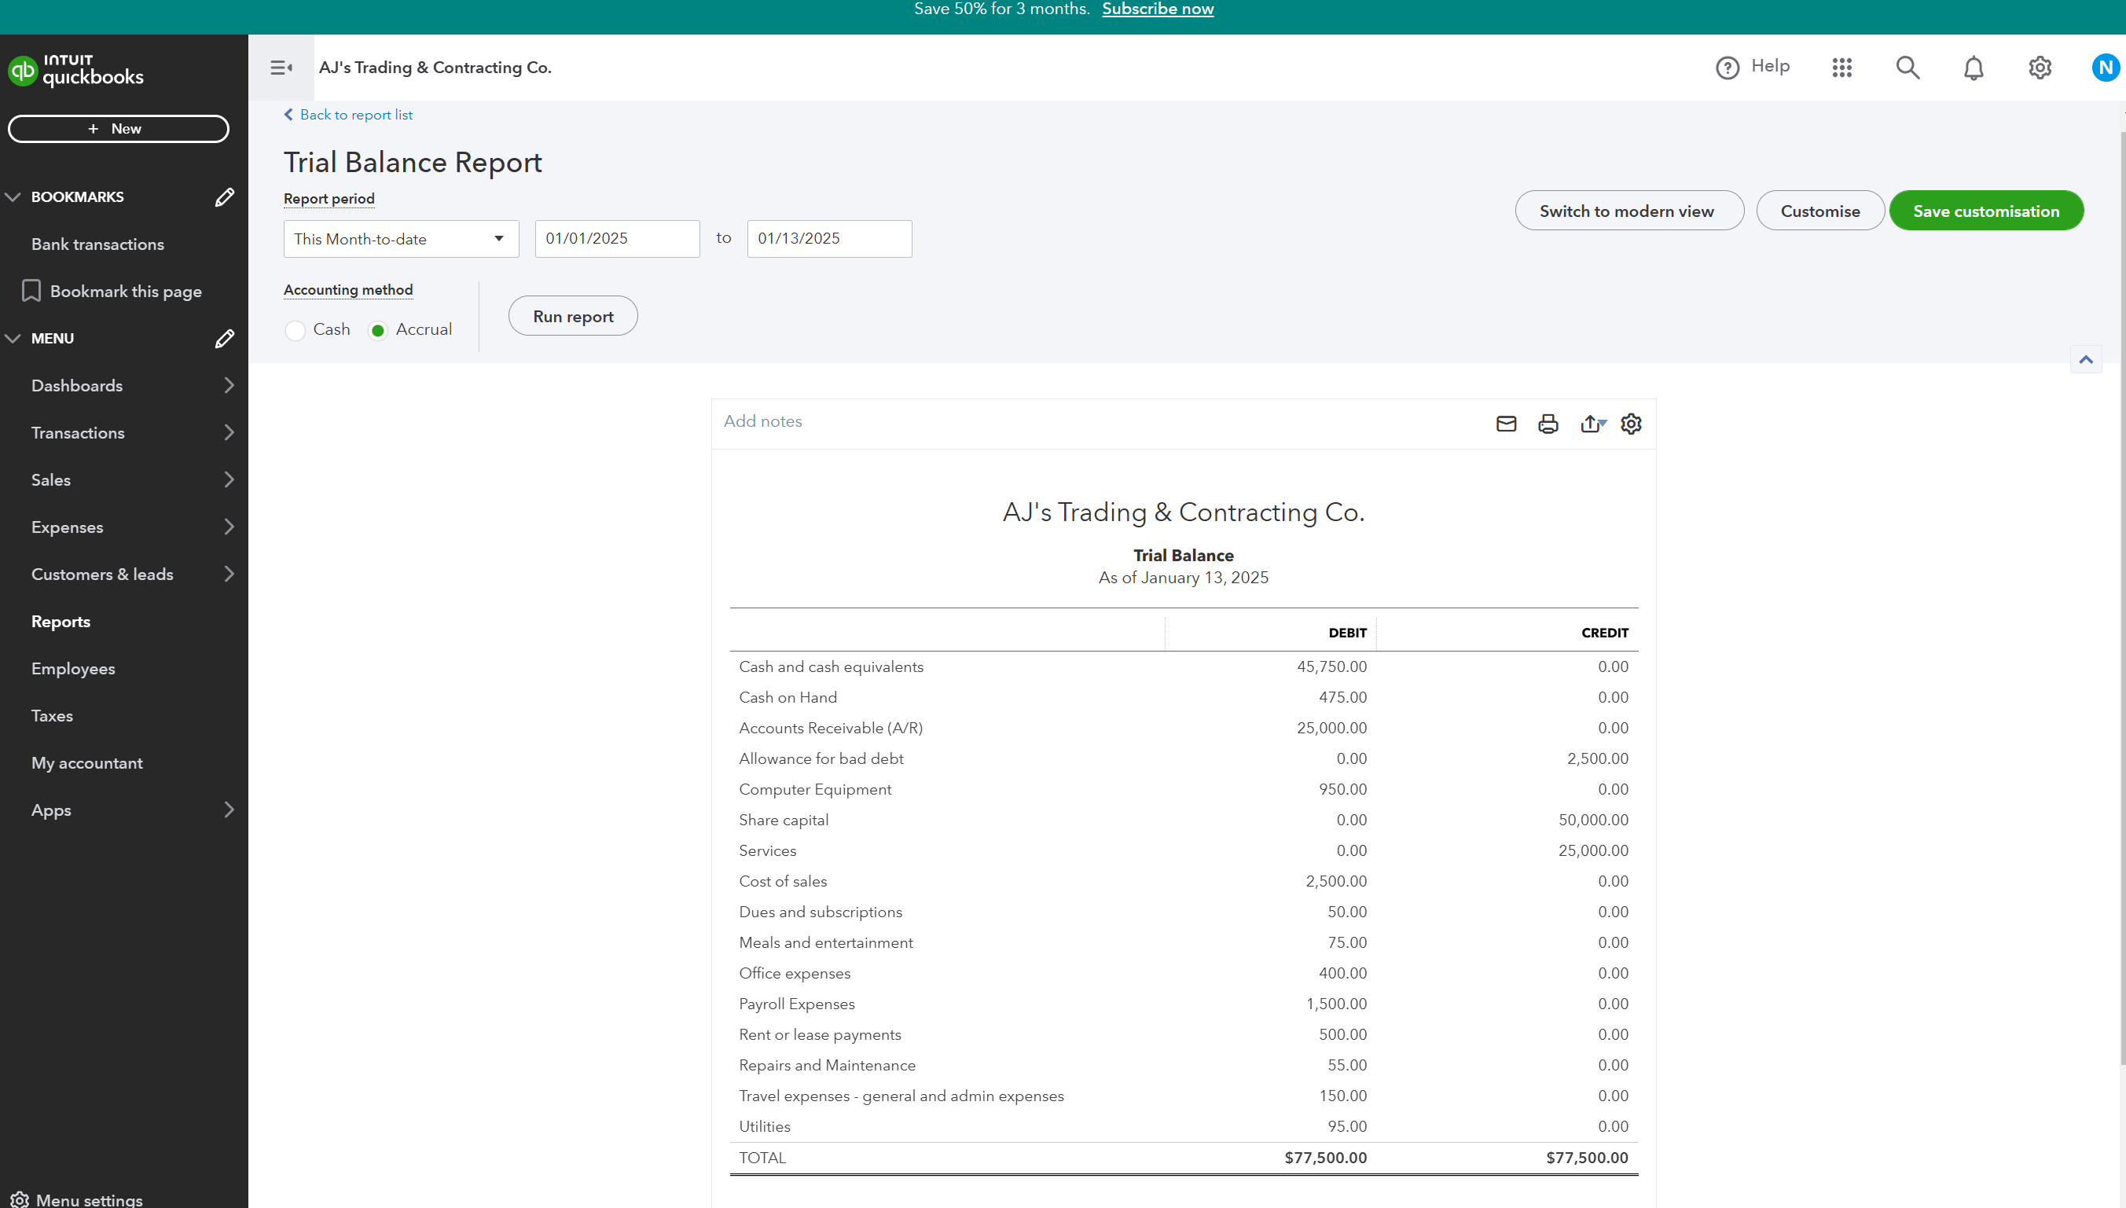Open the notifications bell
This screenshot has height=1208, width=2126.
[x=1974, y=68]
